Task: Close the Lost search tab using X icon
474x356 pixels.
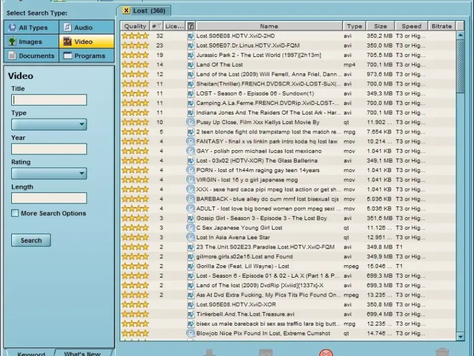Action: (126, 11)
